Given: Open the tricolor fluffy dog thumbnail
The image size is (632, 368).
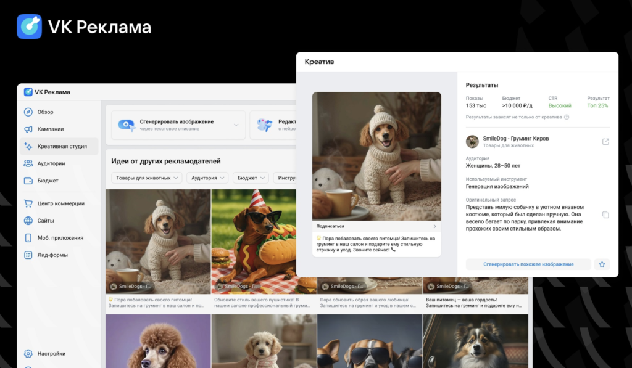Looking at the screenshot, I should pos(476,341).
